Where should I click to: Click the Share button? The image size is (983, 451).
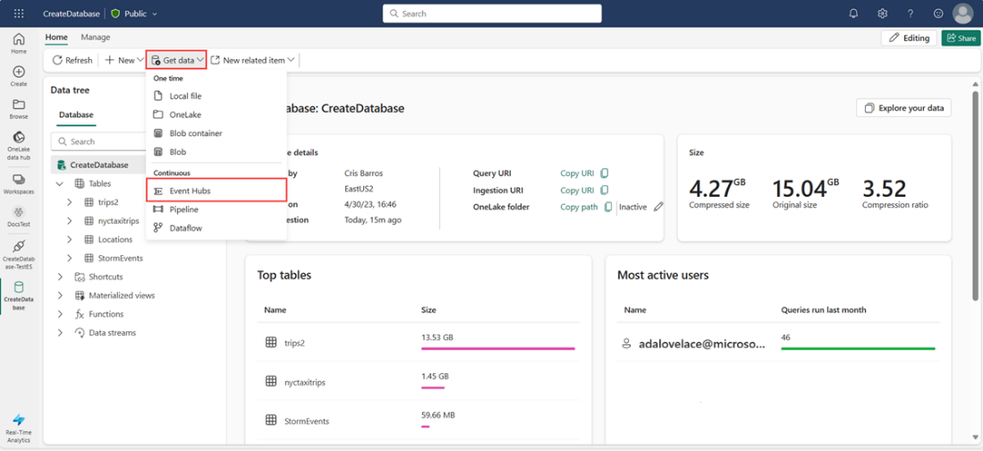pos(959,38)
